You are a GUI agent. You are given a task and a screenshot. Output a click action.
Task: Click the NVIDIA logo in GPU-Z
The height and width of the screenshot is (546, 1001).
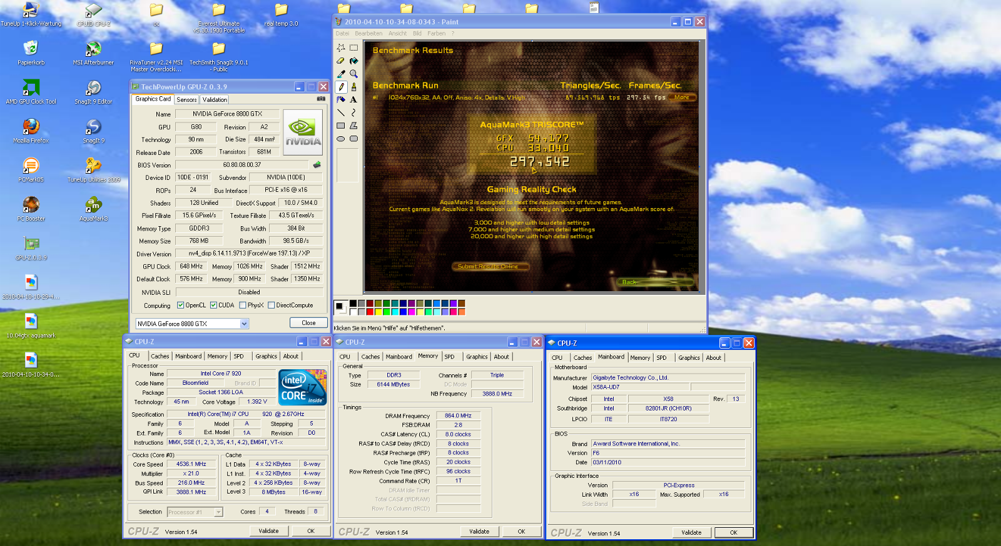[x=303, y=132]
